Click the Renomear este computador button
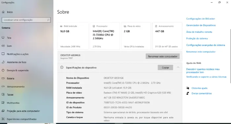This screenshot has width=231, height=124. (x=163, y=56)
